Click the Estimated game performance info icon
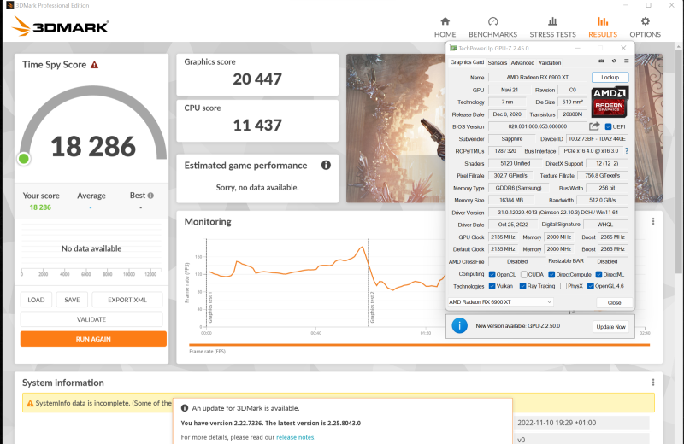Viewport: 684px width, 444px height. click(x=326, y=165)
